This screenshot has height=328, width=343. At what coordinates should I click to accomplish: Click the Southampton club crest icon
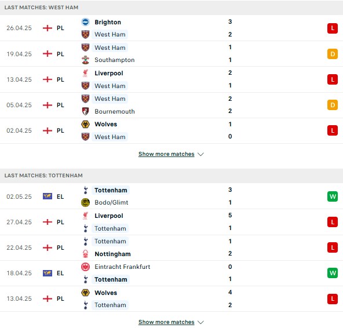pyautogui.click(x=85, y=60)
